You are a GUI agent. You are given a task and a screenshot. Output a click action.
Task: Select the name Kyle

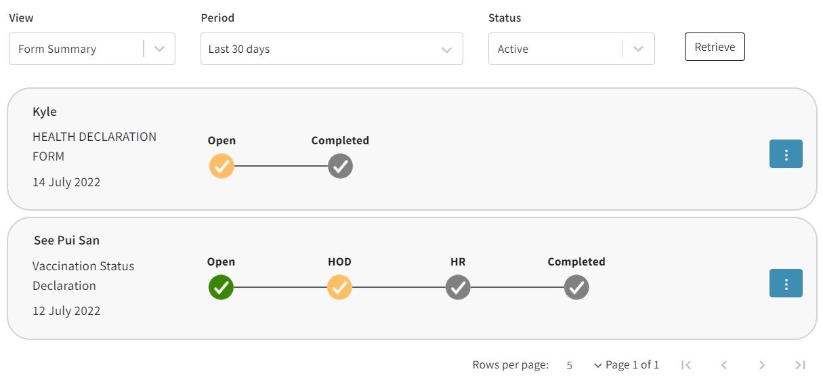click(x=45, y=112)
